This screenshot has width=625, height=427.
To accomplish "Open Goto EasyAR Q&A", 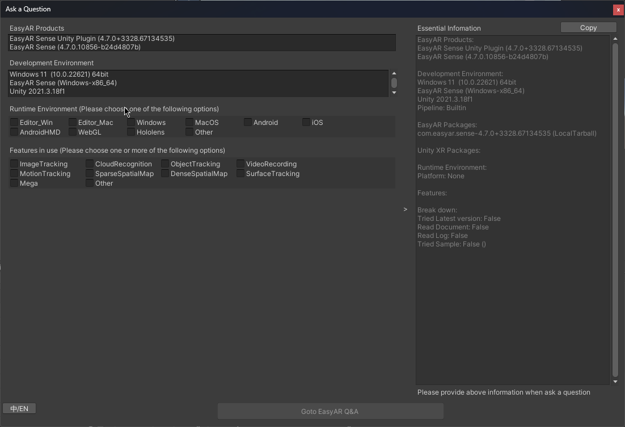I will tap(330, 412).
